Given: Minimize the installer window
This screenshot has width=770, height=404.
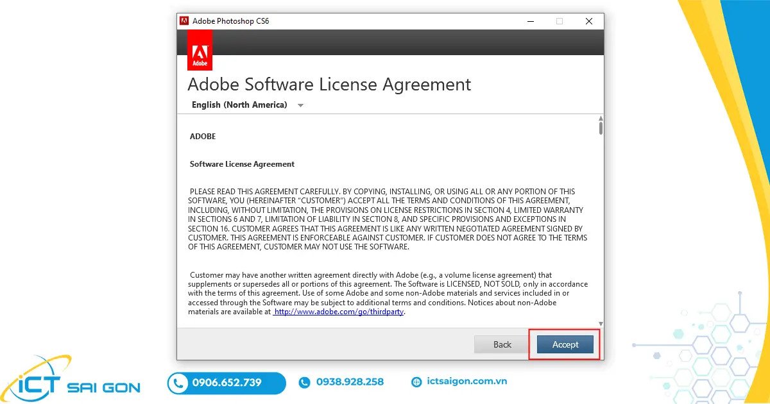Looking at the screenshot, I should pos(530,21).
